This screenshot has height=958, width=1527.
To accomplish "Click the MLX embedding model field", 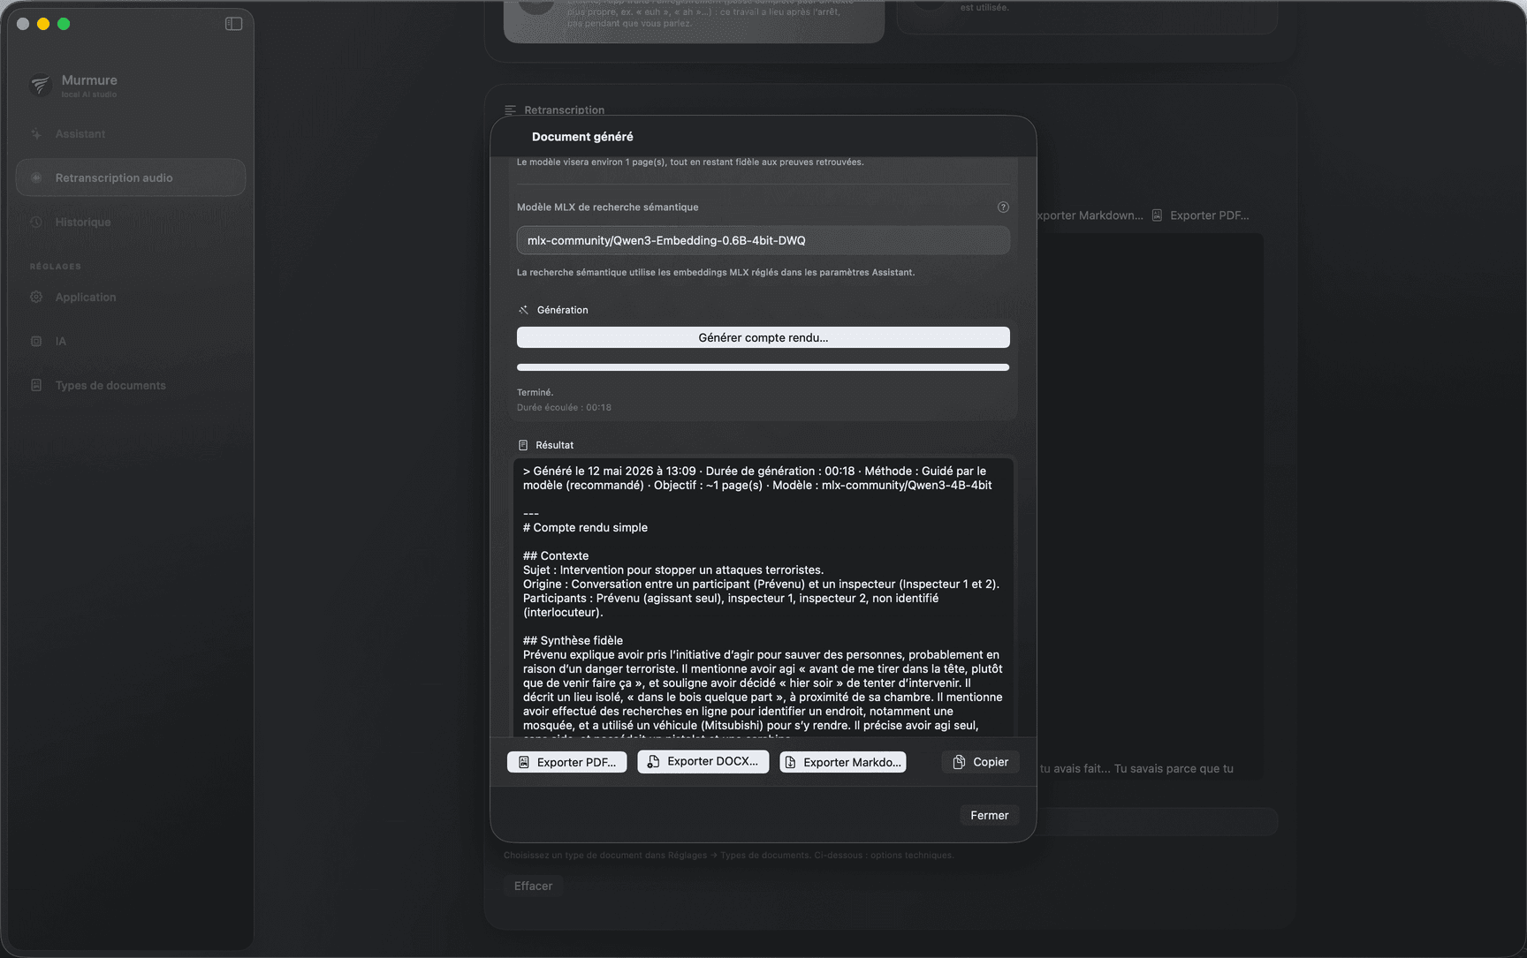I will coord(763,240).
